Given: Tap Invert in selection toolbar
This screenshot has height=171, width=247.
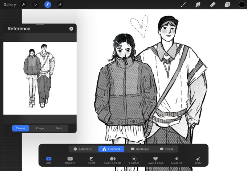Looking at the screenshot, I should 92,160.
